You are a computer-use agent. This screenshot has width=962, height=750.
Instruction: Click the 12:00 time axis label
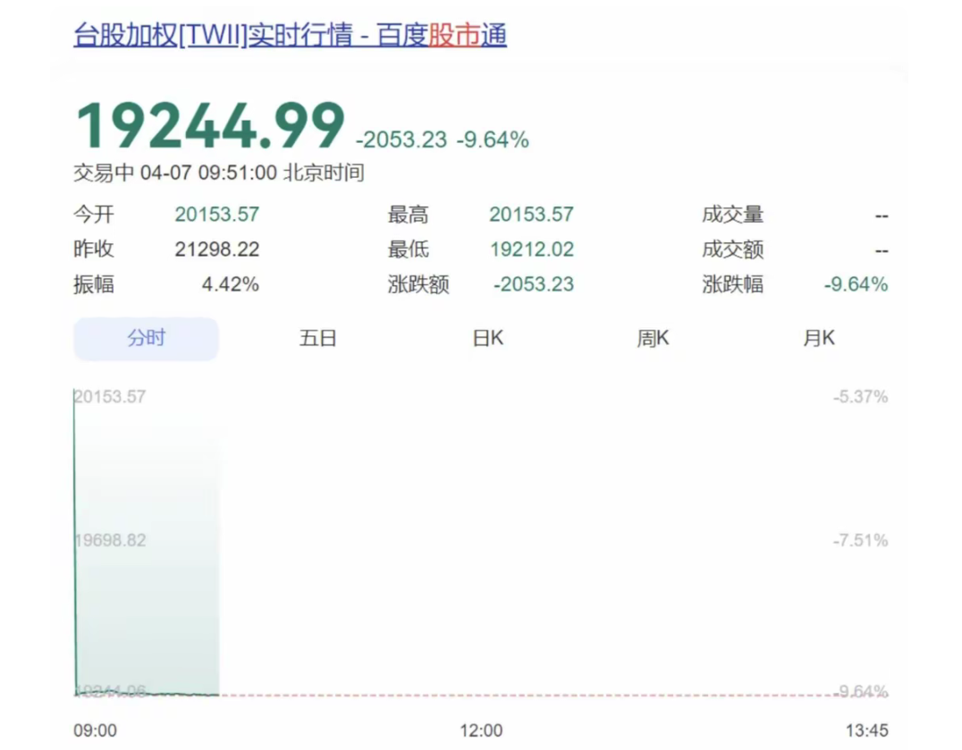click(x=482, y=729)
